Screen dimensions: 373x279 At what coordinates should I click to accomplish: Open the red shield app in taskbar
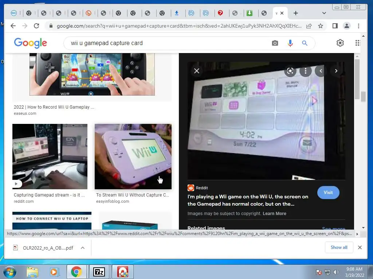coord(122,272)
